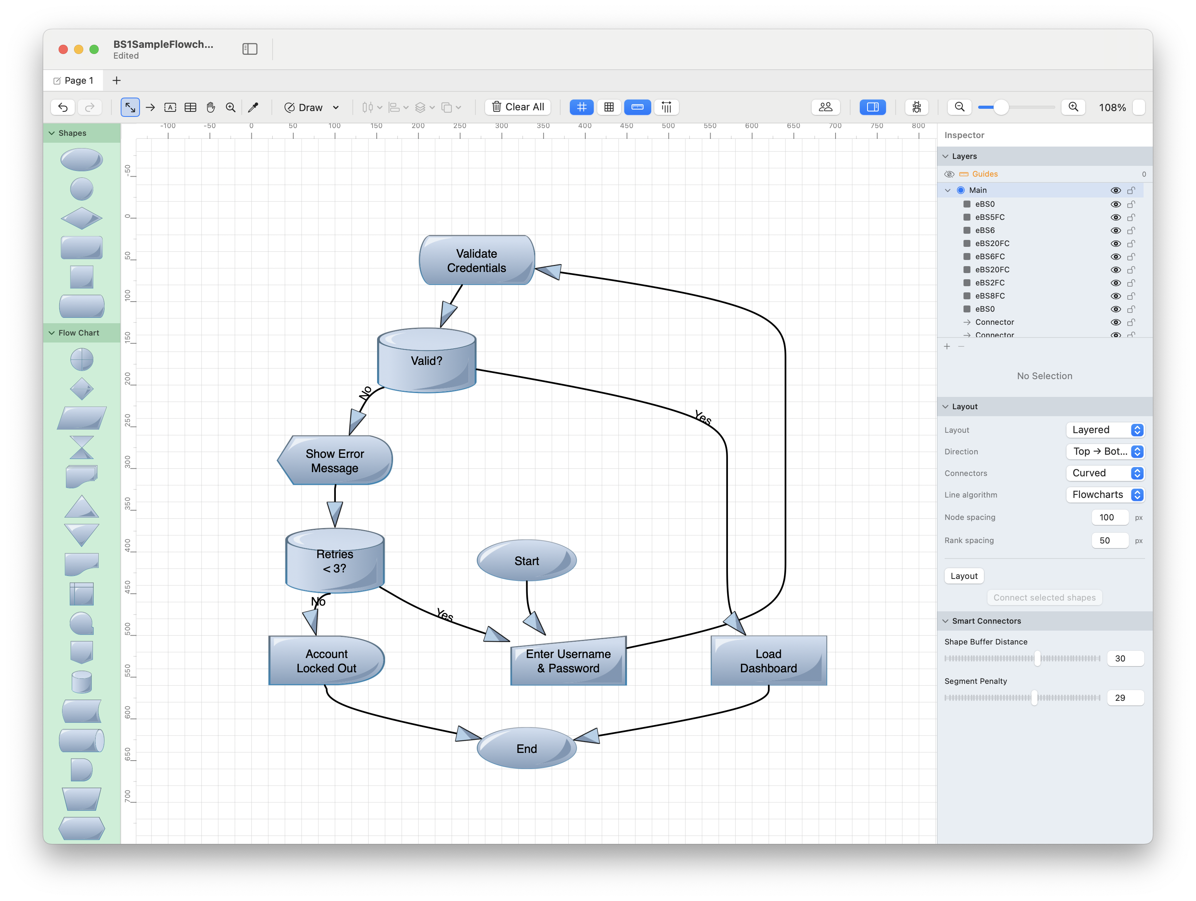Image resolution: width=1196 pixels, height=901 pixels.
Task: Open the Layout type dropdown showing Layered
Action: pos(1106,430)
